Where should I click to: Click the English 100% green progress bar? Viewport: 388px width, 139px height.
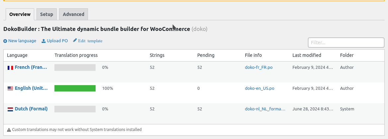click(x=75, y=88)
